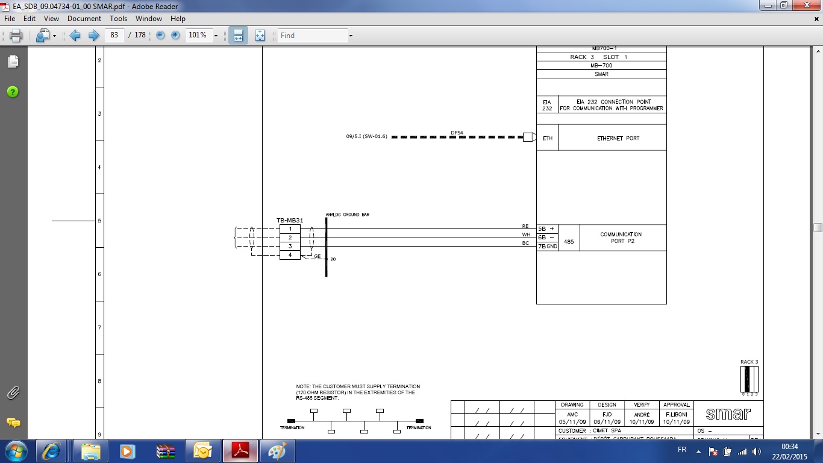Click the 'ANALOG GROUND BAR' label

(348, 215)
